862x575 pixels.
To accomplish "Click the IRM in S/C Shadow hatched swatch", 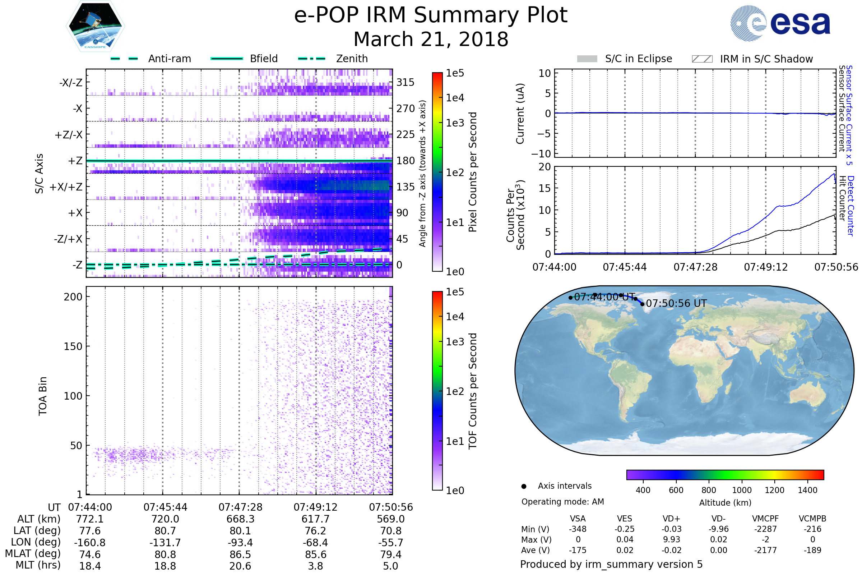I will click(702, 59).
